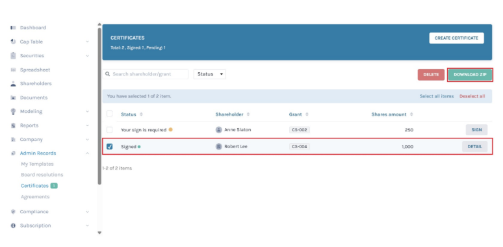Screen dimensions: 503x247
Task: Go to Agreements under Admin Records
Action: click(x=35, y=197)
